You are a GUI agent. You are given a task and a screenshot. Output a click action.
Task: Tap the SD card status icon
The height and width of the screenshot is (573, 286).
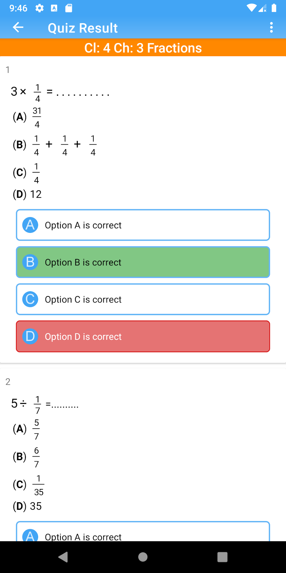point(69,8)
